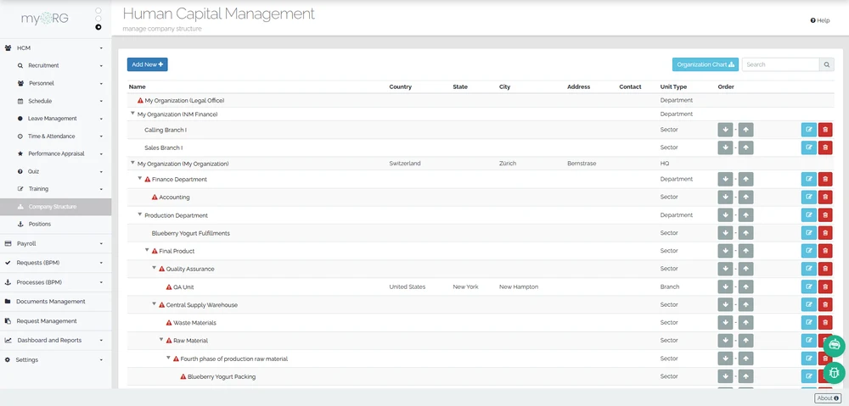Select Company Structure menu item

tap(56, 207)
